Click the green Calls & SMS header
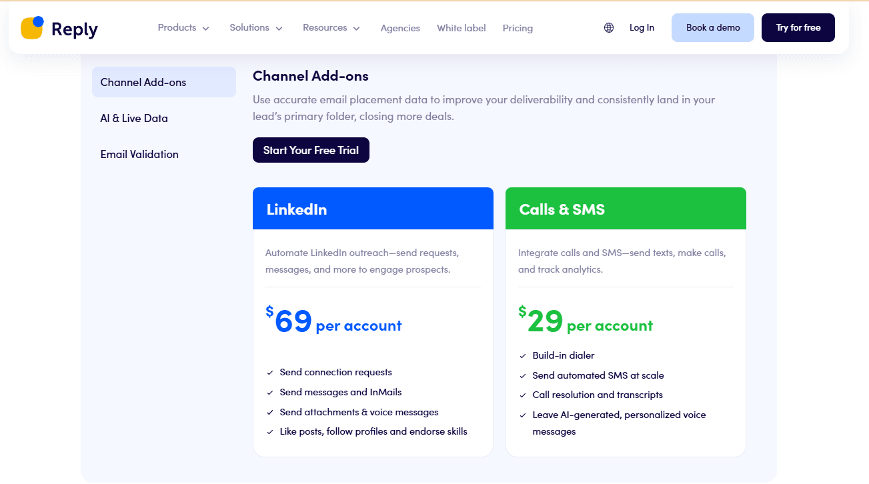Viewport: 869px width, 484px height. [x=626, y=209]
